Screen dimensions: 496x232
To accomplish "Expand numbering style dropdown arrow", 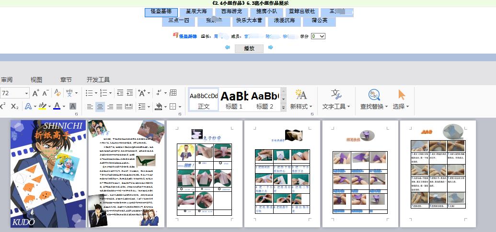I will pyautogui.click(x=110, y=93).
